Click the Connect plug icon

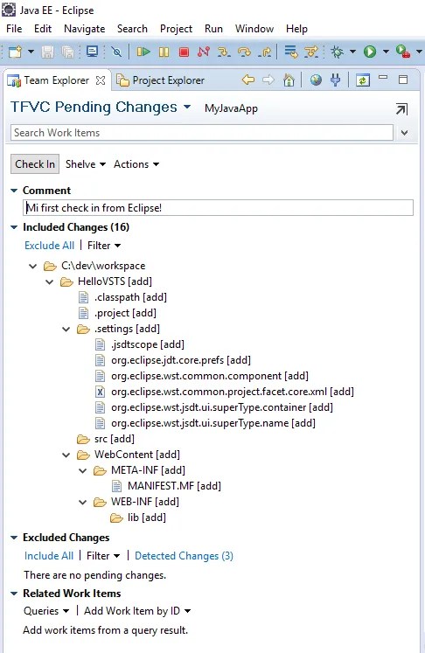tap(336, 80)
